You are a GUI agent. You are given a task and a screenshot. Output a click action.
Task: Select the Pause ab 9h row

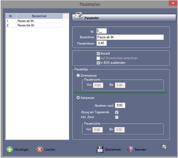coord(34,21)
